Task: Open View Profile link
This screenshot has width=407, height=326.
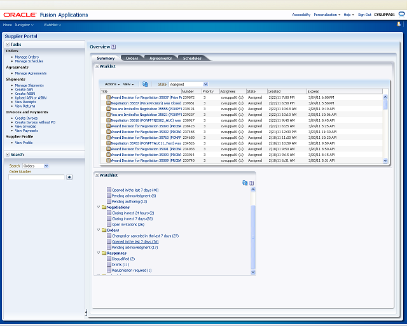Action: pos(24,143)
